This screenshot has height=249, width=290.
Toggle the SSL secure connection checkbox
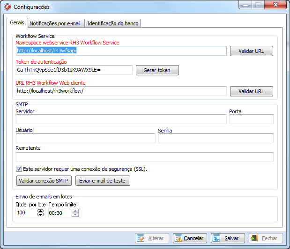[19, 169]
